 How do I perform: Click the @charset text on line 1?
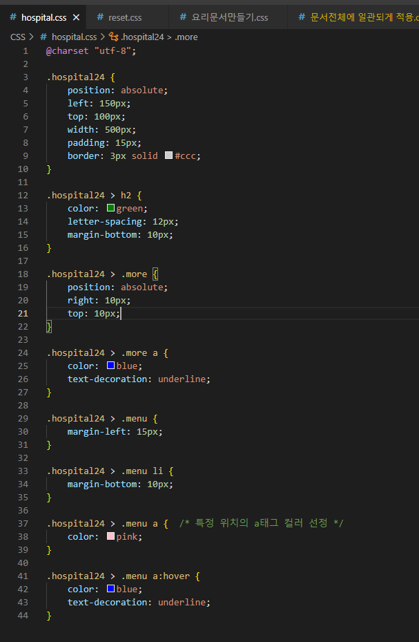[x=67, y=50]
